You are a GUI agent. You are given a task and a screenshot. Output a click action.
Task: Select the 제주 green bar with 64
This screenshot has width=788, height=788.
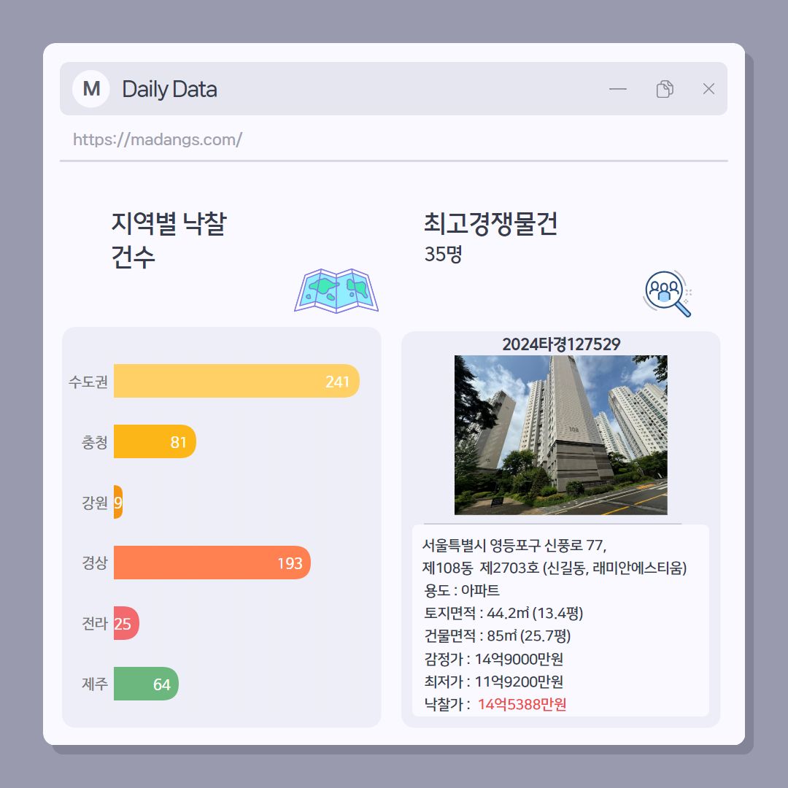[x=146, y=684]
